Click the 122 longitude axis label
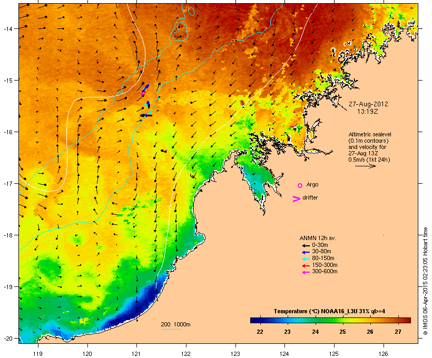432x358 pixels. [x=186, y=354]
